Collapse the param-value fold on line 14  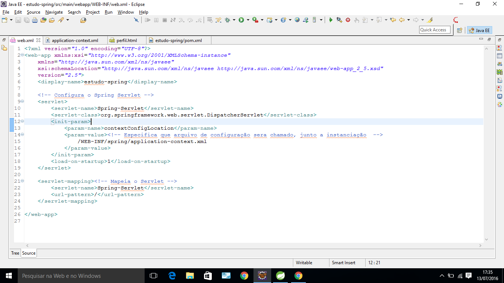22,135
